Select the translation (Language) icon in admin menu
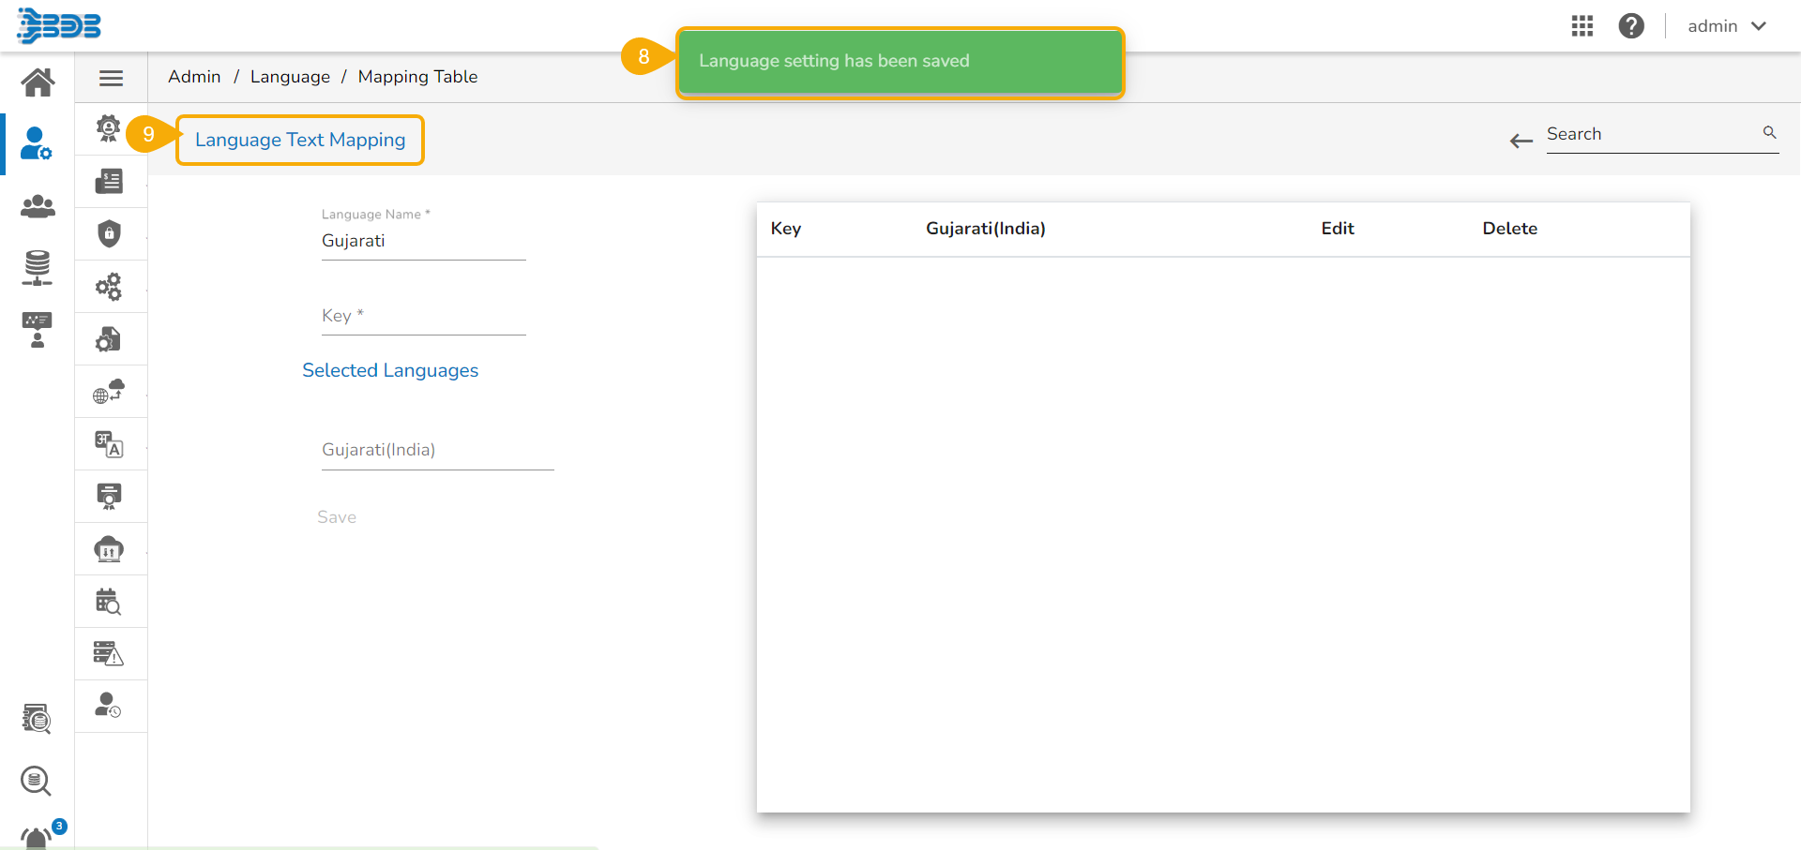 point(110,443)
